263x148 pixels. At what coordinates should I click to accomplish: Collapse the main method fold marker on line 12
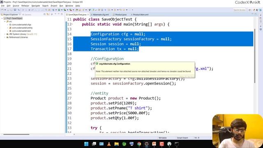pyautogui.click(x=72, y=24)
